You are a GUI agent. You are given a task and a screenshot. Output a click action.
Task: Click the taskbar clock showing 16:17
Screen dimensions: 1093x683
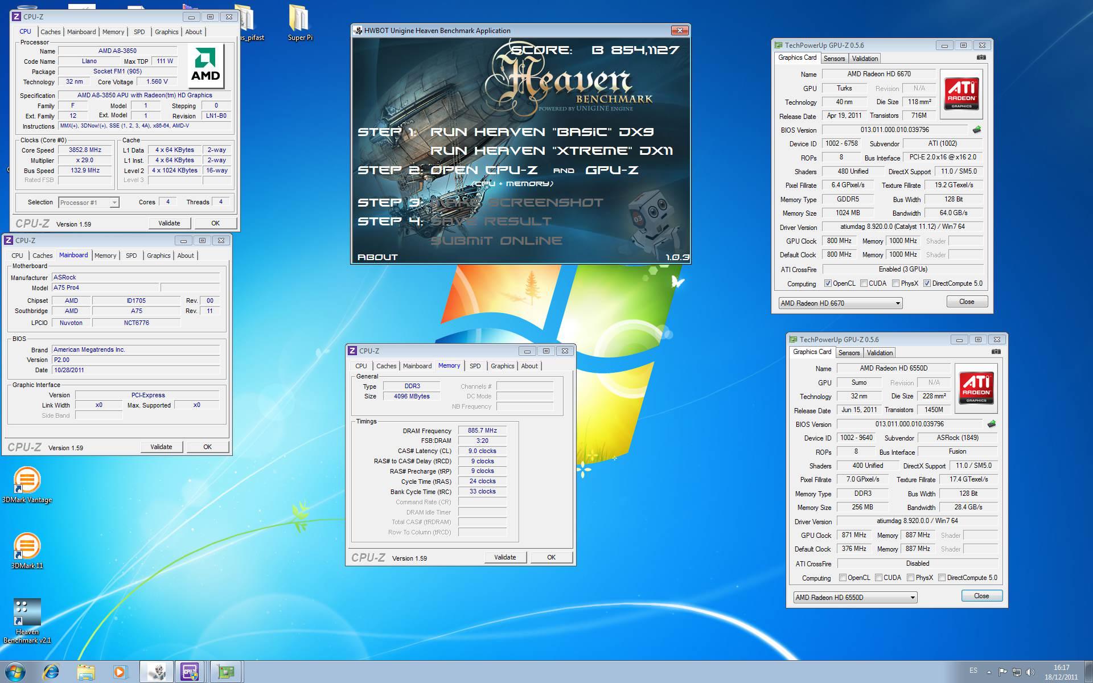[1061, 672]
